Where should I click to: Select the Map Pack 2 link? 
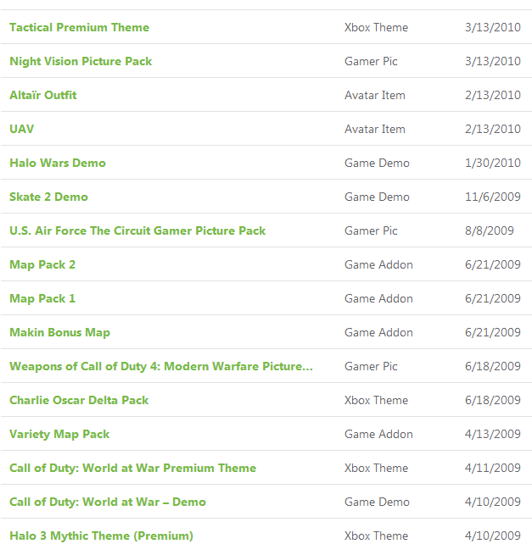42,264
